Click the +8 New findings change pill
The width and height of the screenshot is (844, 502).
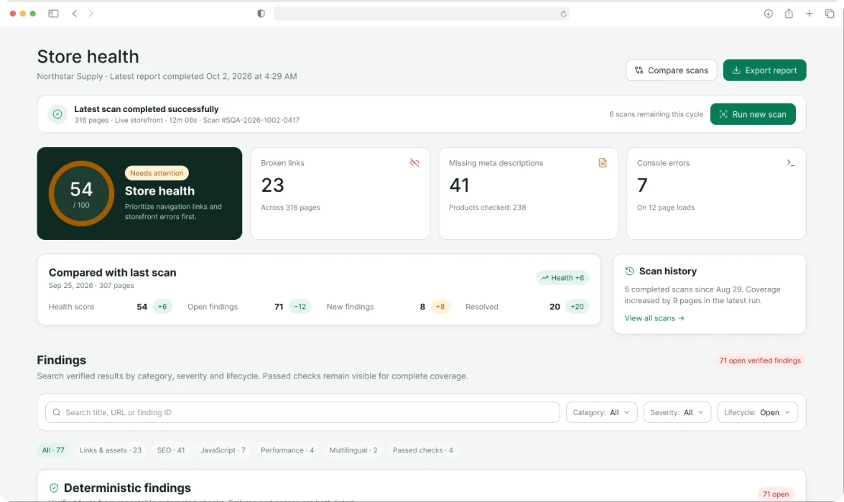click(440, 307)
